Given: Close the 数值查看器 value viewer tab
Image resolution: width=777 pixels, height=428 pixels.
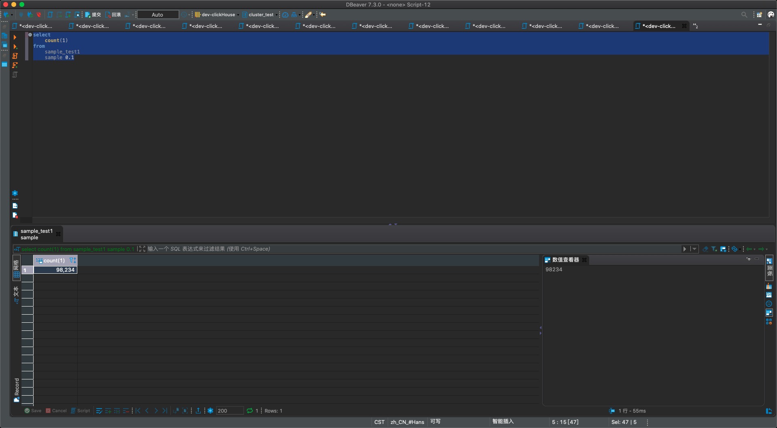Looking at the screenshot, I should pyautogui.click(x=584, y=260).
